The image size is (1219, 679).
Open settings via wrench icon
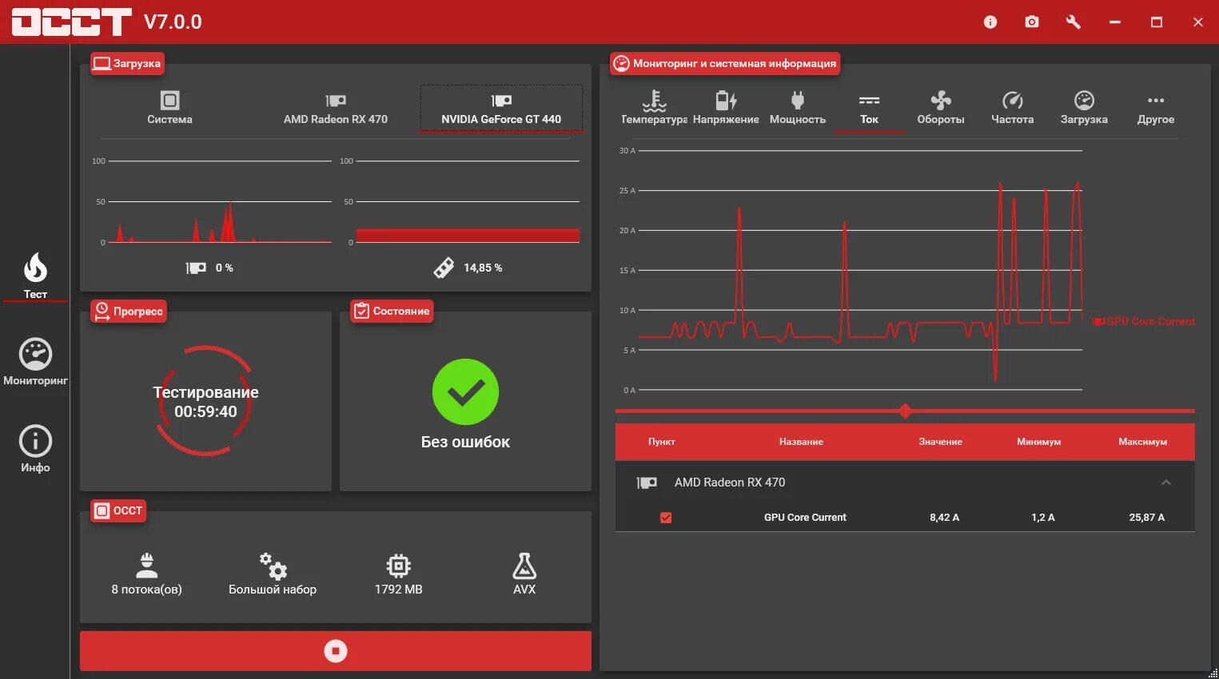coord(1074,22)
